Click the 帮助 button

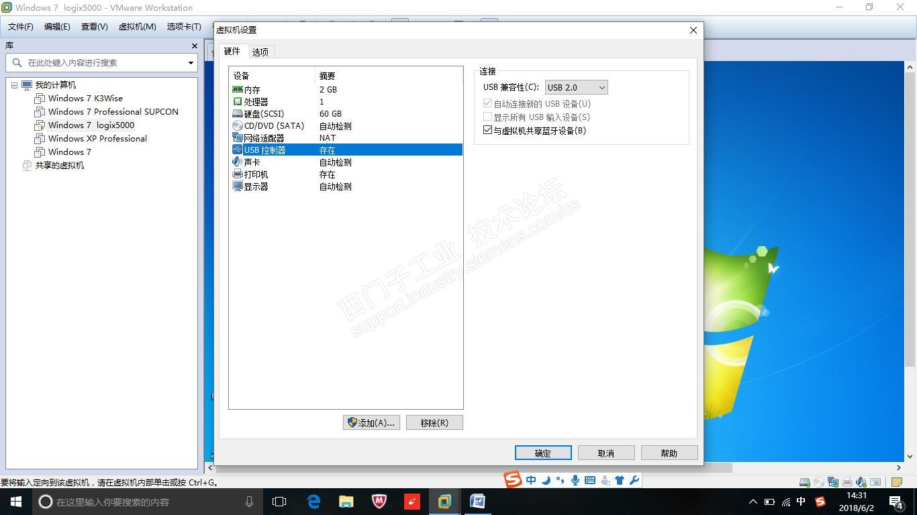click(669, 453)
